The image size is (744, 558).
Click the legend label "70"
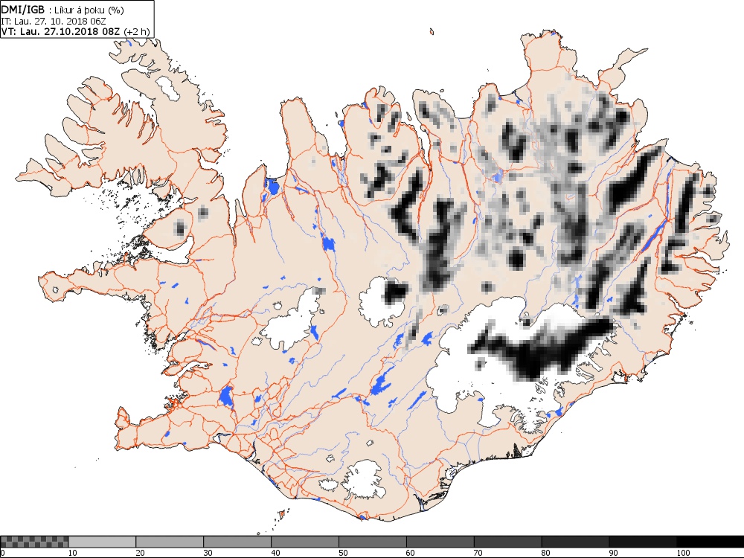click(x=478, y=553)
